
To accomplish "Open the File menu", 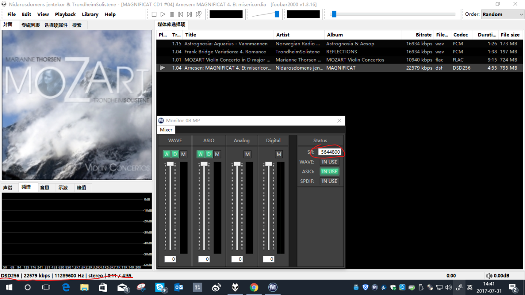I will coord(12,14).
